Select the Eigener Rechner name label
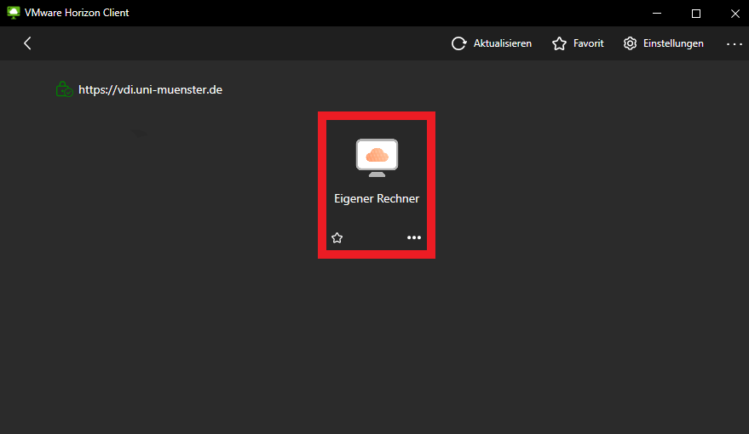The height and width of the screenshot is (434, 749). (x=377, y=198)
